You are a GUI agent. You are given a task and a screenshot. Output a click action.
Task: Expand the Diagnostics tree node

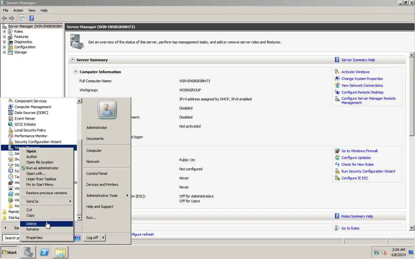[4, 42]
